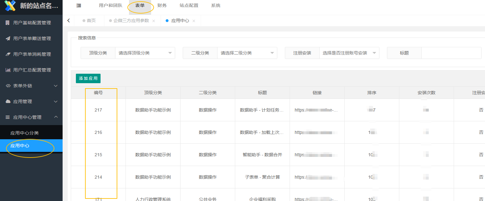Switch to the 财务 top menu

[162, 6]
